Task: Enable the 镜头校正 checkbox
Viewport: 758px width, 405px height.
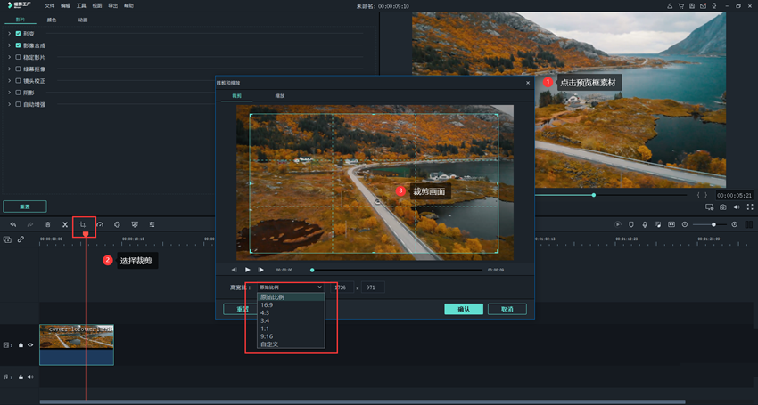Action: (18, 81)
